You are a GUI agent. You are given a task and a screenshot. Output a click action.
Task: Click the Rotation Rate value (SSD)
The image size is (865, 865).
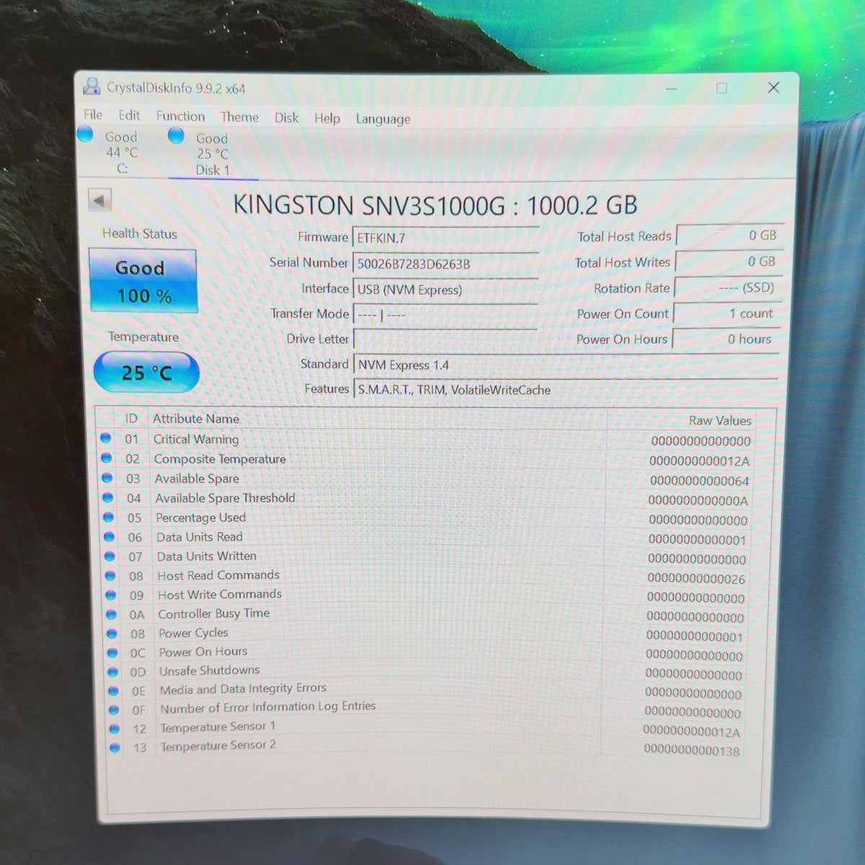pyautogui.click(x=727, y=288)
